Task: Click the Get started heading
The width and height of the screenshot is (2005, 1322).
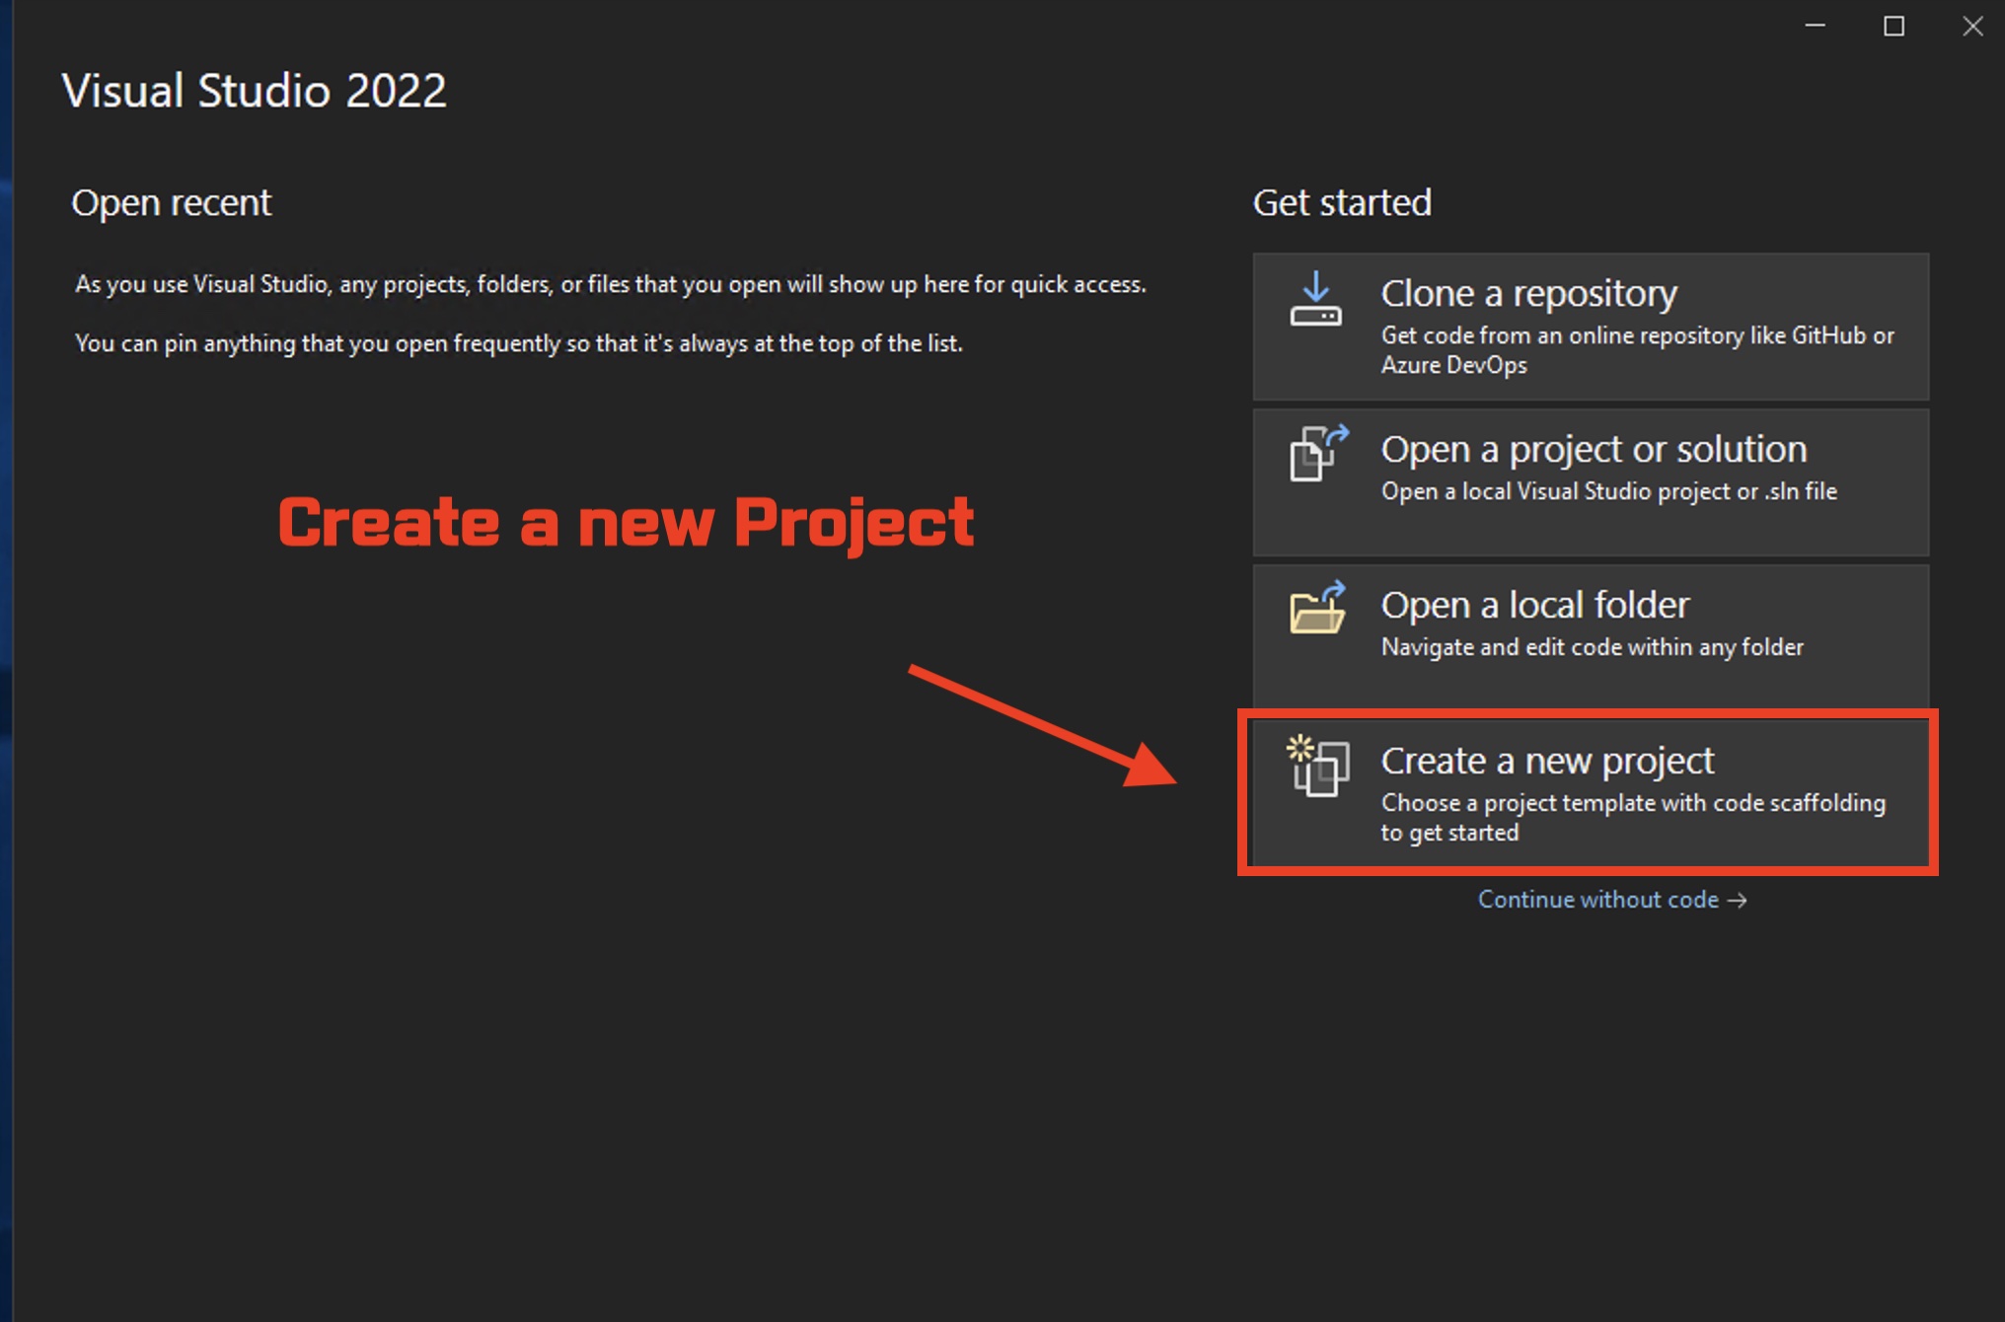Action: click(1342, 202)
